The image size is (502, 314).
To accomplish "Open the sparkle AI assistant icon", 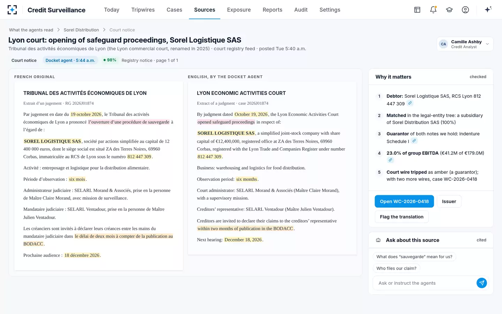I will point(488,9).
